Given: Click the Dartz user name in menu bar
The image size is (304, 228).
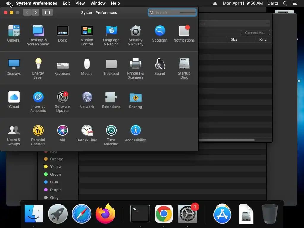Looking at the screenshot, I should pyautogui.click(x=273, y=3).
